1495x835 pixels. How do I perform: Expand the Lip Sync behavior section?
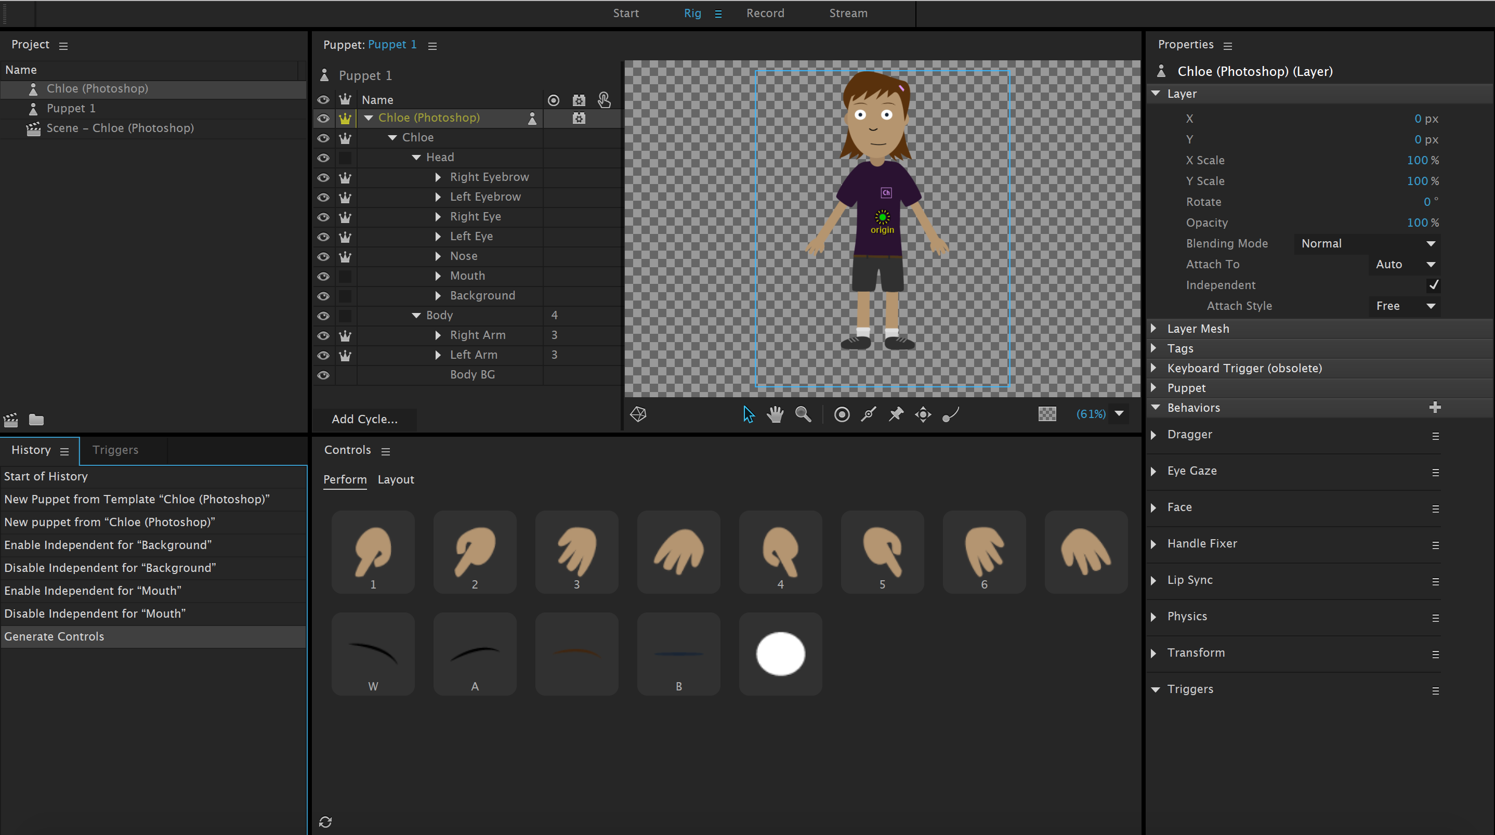(x=1155, y=580)
